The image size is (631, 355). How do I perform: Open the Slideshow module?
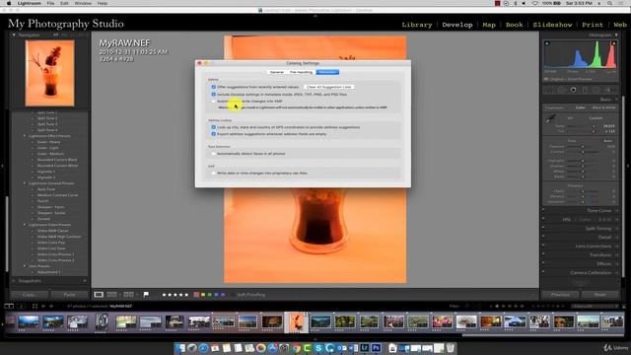coord(552,25)
